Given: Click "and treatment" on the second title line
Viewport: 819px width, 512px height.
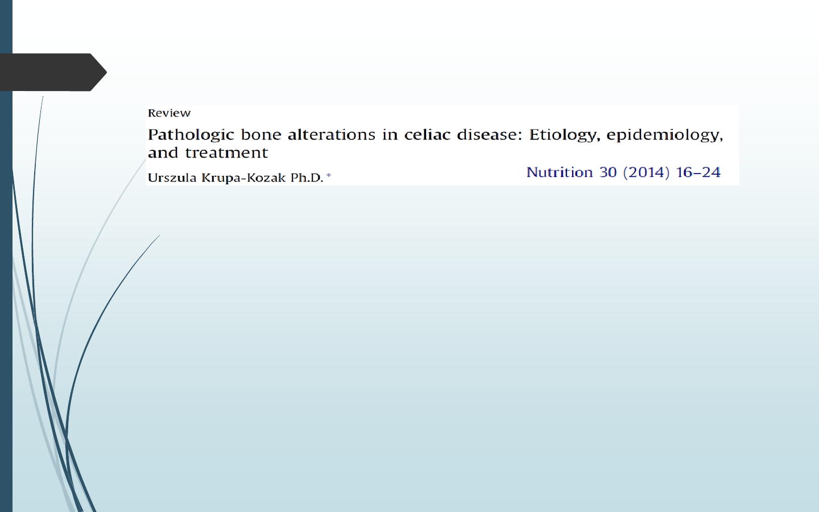Looking at the screenshot, I should 208,153.
